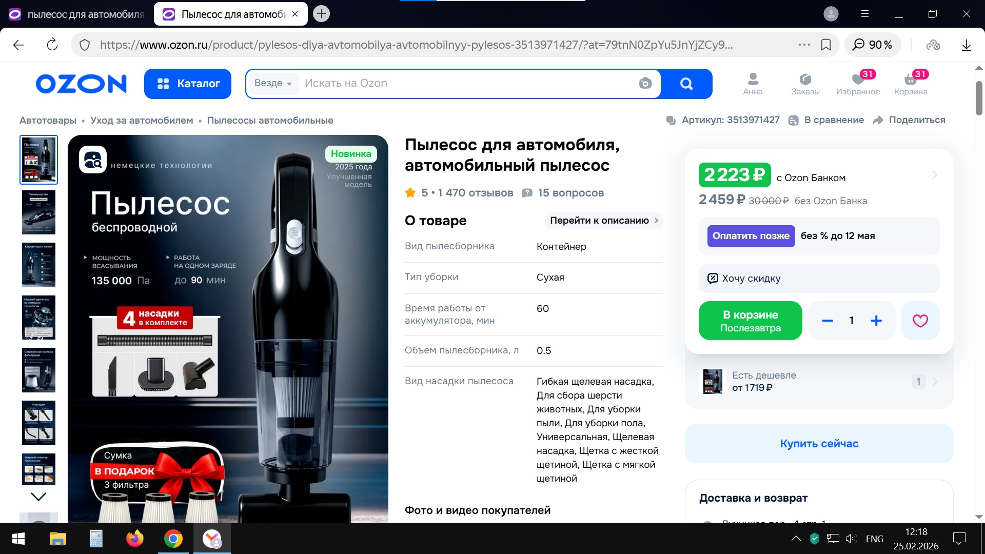Viewport: 985px width, 554px height.
Task: Open the Корзина cart icon
Action: [910, 80]
